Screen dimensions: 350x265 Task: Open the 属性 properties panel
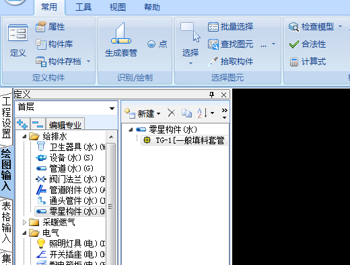click(50, 27)
